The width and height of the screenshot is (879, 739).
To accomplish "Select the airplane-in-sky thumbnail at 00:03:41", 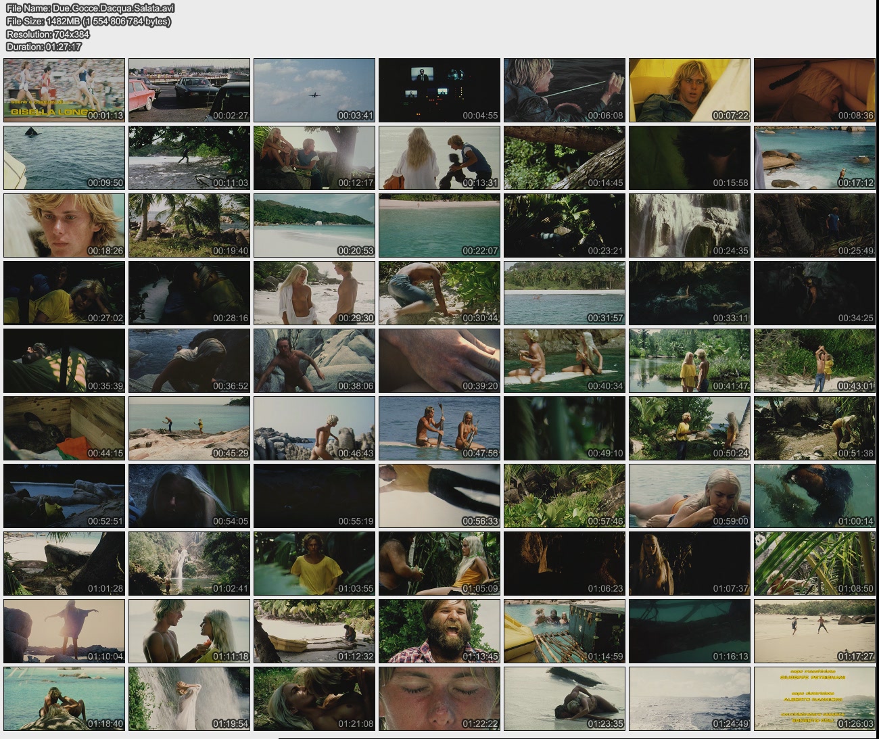I will (314, 90).
